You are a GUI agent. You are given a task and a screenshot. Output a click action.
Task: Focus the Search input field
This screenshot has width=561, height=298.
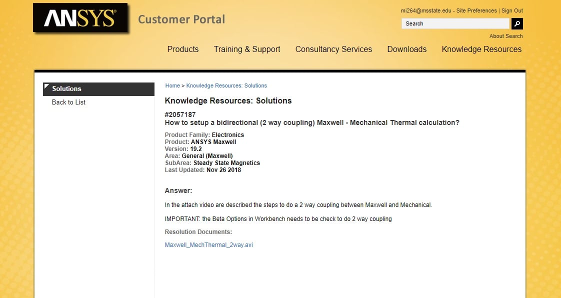[455, 23]
